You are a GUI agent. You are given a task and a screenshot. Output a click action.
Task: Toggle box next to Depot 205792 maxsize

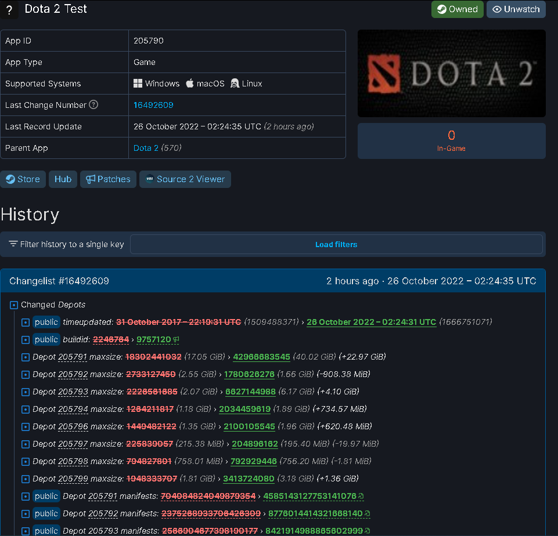tap(26, 375)
